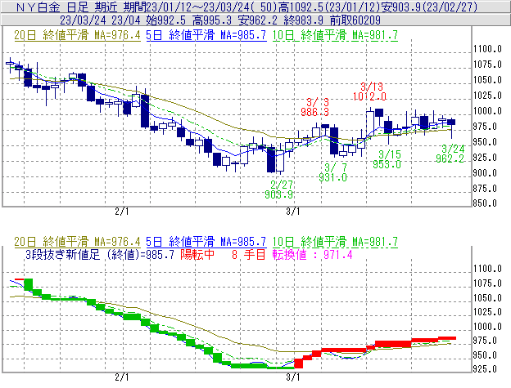Click the 3/15 953.0 low label
Viewport: 511px width, 388px height.
387,159
